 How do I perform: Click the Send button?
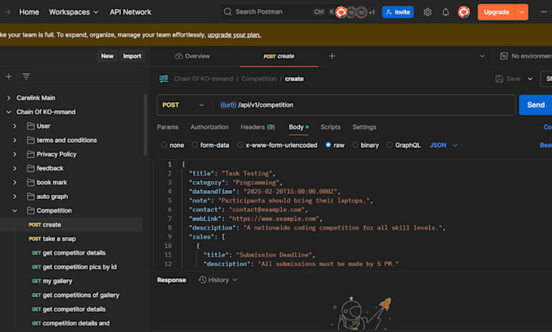536,105
